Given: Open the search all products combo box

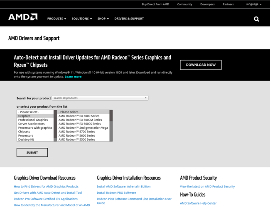Looking at the screenshot, I should coord(100,98).
